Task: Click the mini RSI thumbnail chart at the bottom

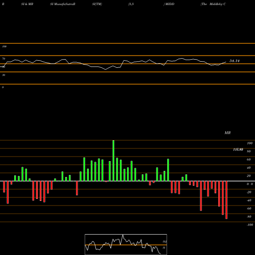Action: tap(126, 244)
